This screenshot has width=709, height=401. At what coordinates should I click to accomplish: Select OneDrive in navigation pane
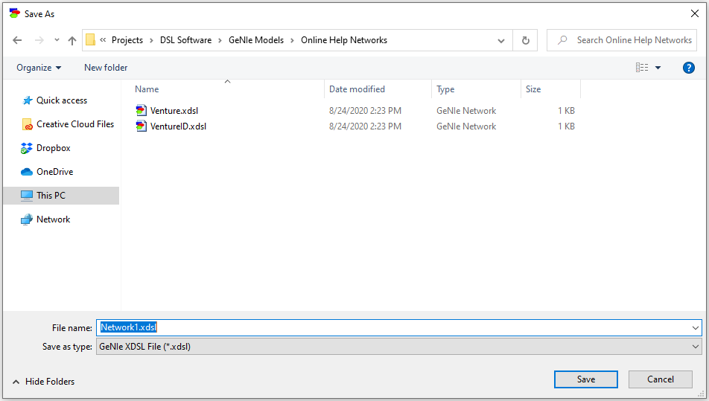point(54,172)
